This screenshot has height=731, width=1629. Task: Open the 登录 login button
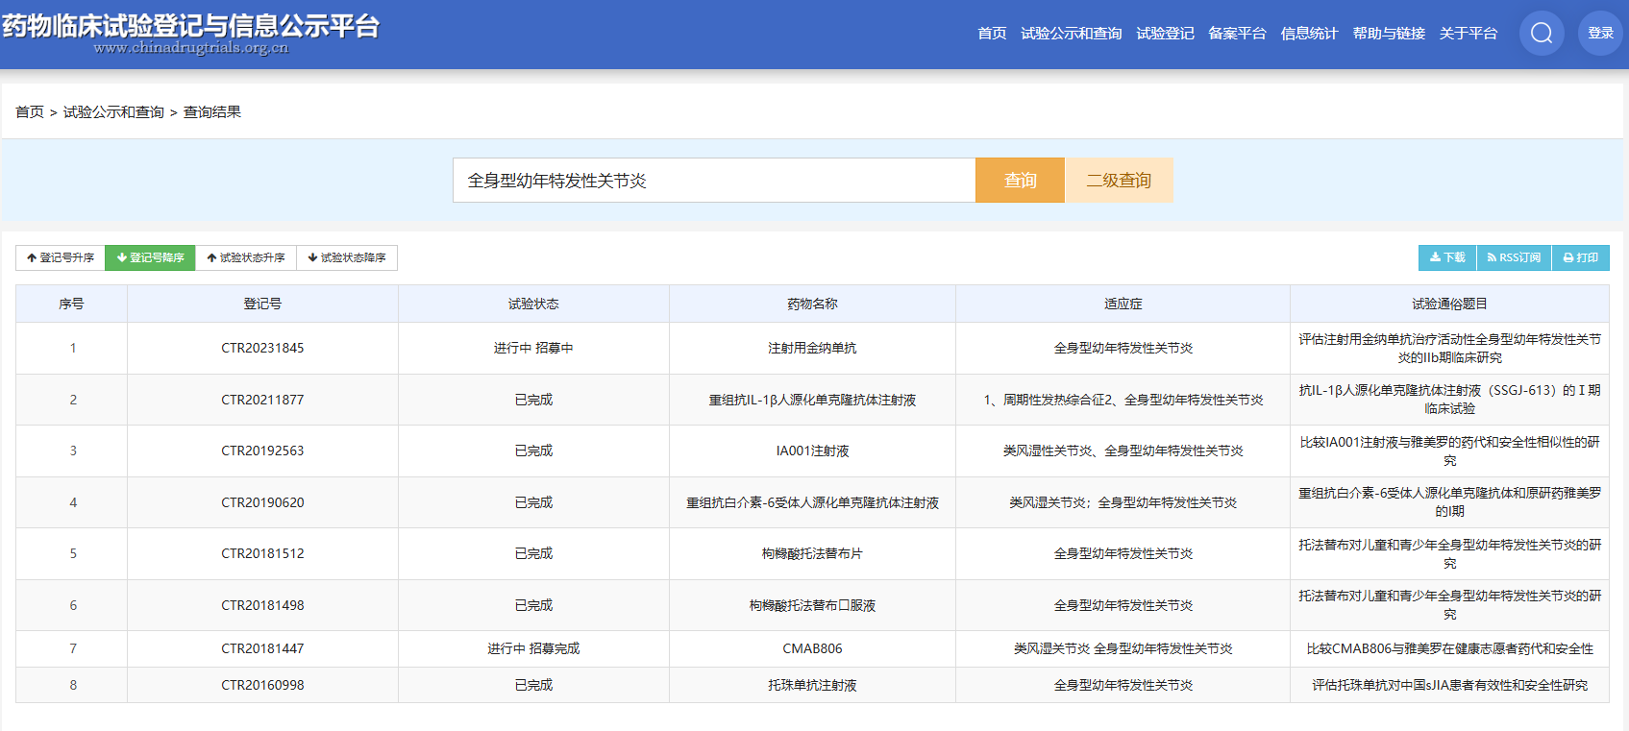pos(1600,33)
